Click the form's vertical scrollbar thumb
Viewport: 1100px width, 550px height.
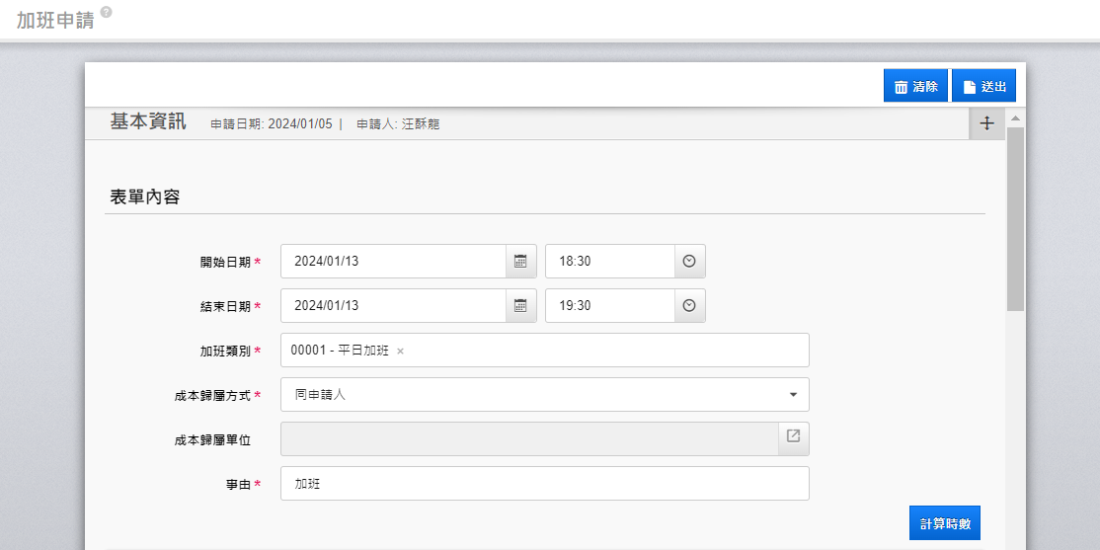(1015, 217)
